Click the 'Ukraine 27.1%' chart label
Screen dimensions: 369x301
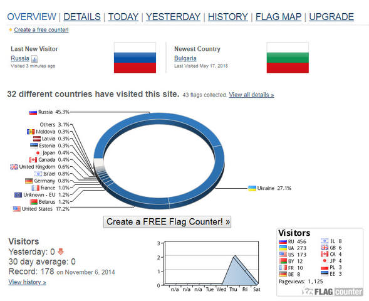(x=274, y=188)
